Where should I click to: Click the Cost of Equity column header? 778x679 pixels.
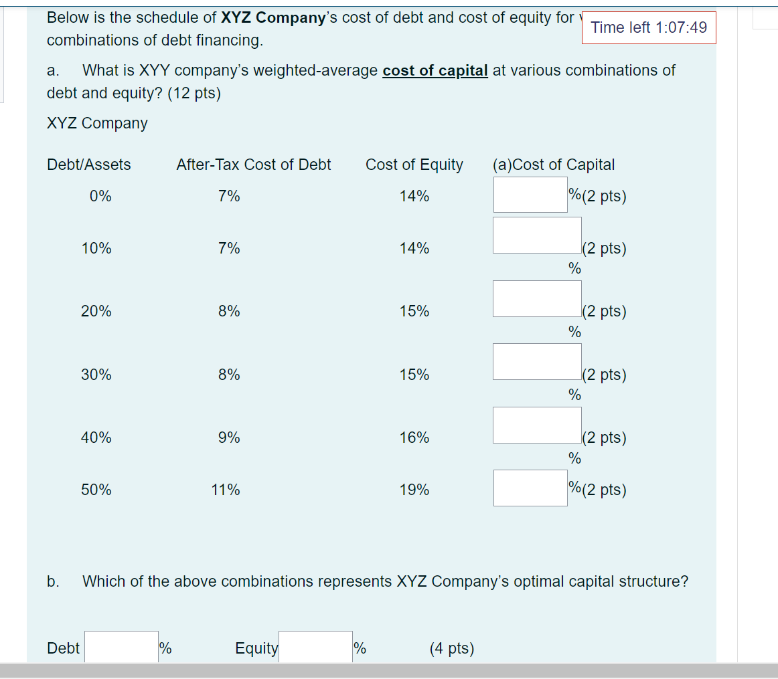point(414,165)
